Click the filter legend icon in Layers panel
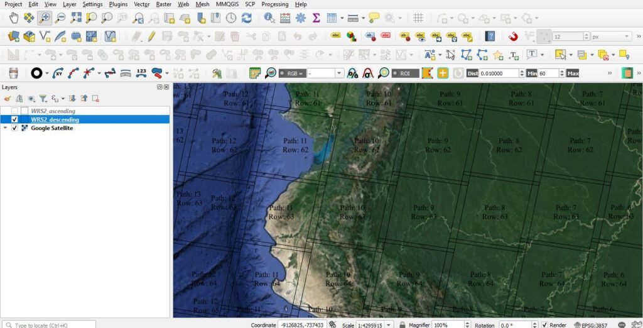 [x=43, y=99]
